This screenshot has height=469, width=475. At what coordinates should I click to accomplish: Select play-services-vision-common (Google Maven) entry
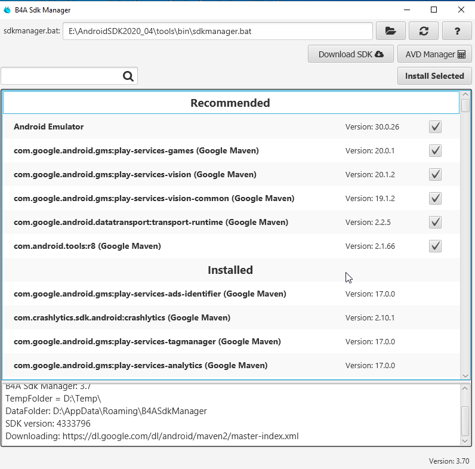pyautogui.click(x=154, y=199)
